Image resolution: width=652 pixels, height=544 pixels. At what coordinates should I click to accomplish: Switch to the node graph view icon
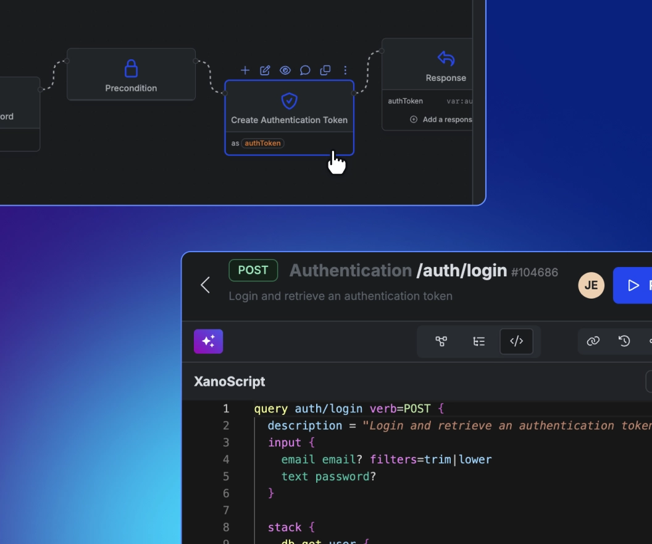(441, 341)
